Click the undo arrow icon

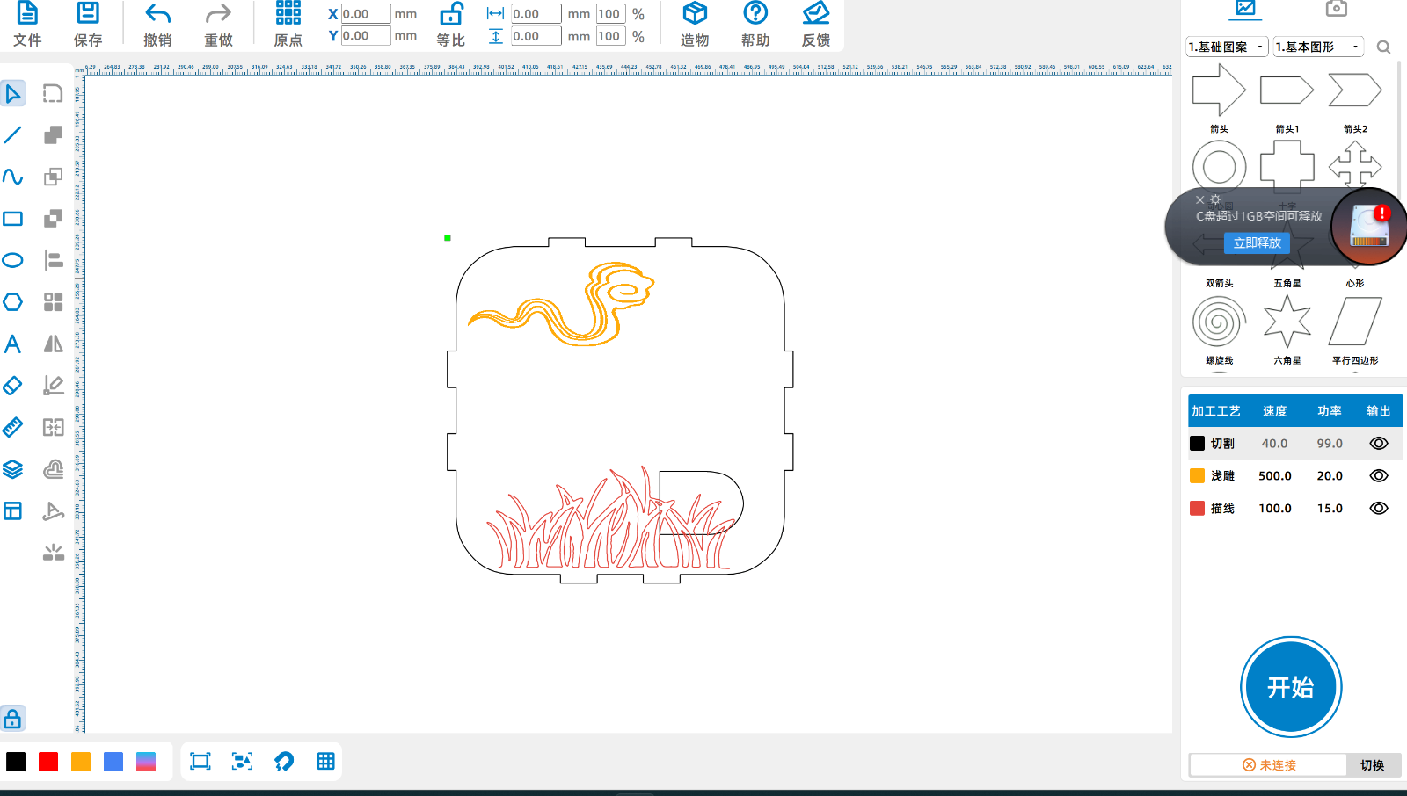tap(157, 15)
